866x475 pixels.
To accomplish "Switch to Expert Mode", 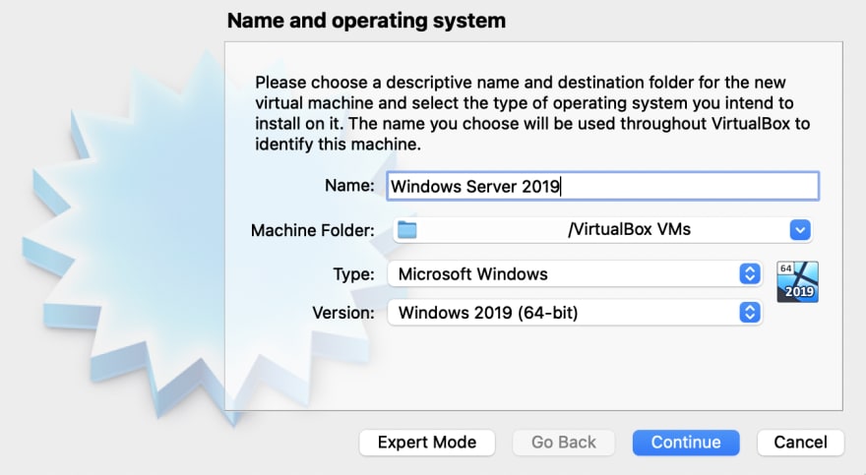I will tap(427, 443).
